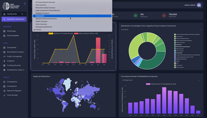Click Australia on the regional map
207x118 pixels.
(93, 106)
